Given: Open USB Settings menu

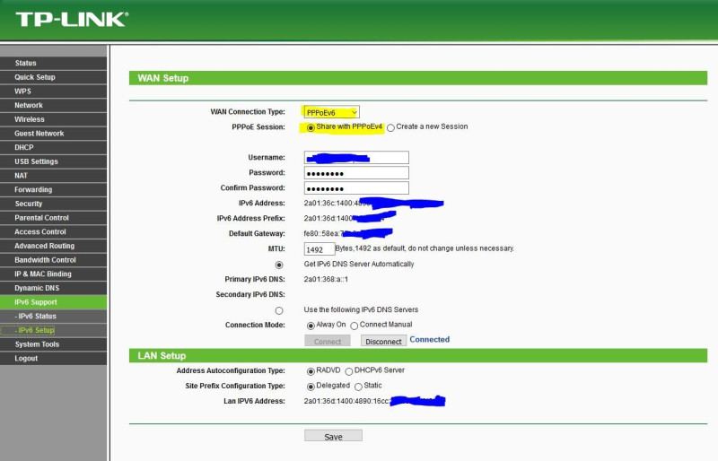Looking at the screenshot, I should pos(53,161).
